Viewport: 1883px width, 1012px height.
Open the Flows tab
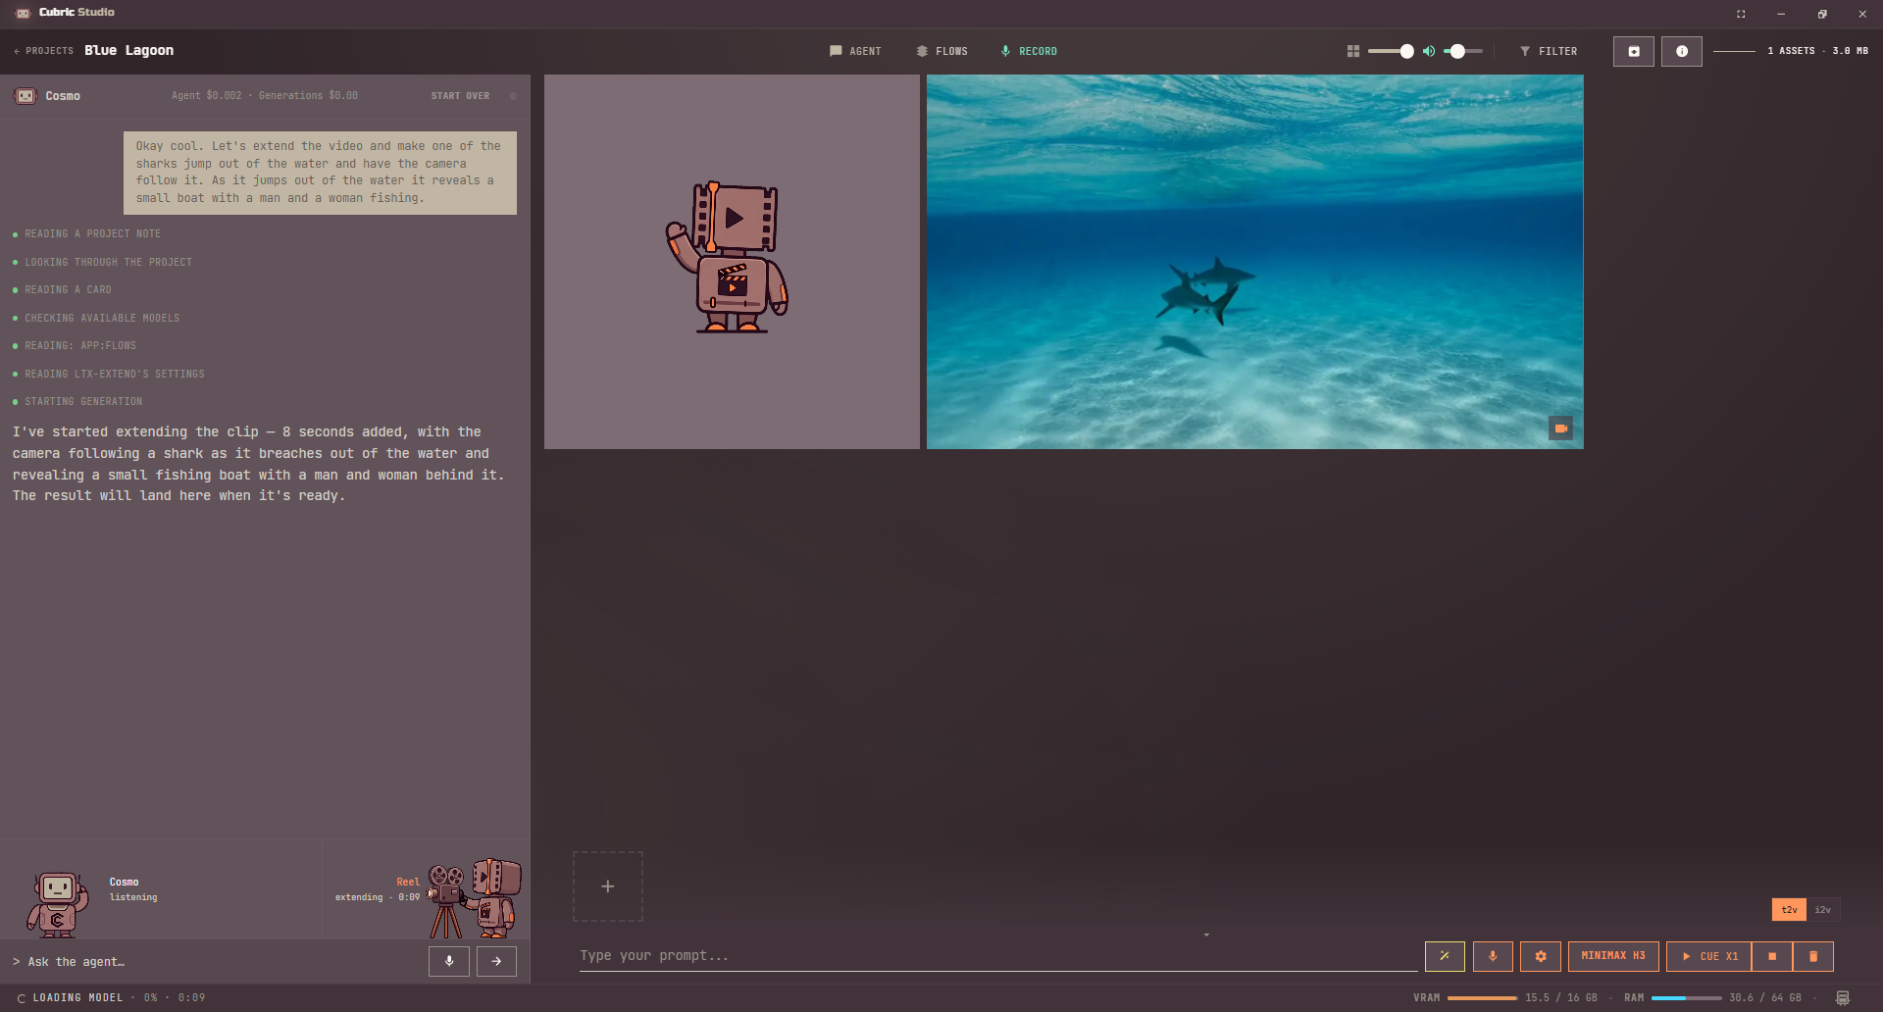click(x=941, y=51)
